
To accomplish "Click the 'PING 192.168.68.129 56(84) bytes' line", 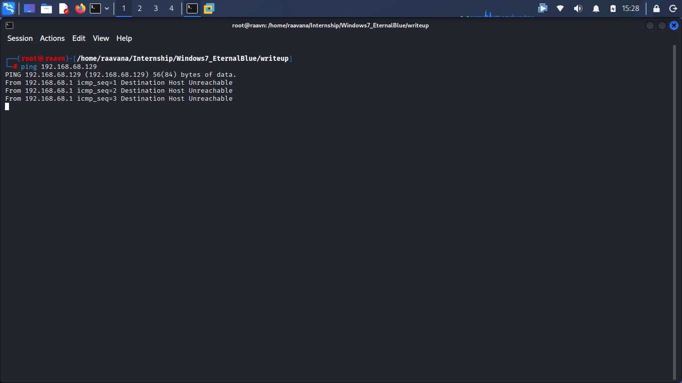I will tap(121, 75).
